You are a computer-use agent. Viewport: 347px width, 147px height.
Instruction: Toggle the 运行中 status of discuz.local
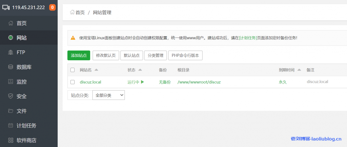click(136, 82)
